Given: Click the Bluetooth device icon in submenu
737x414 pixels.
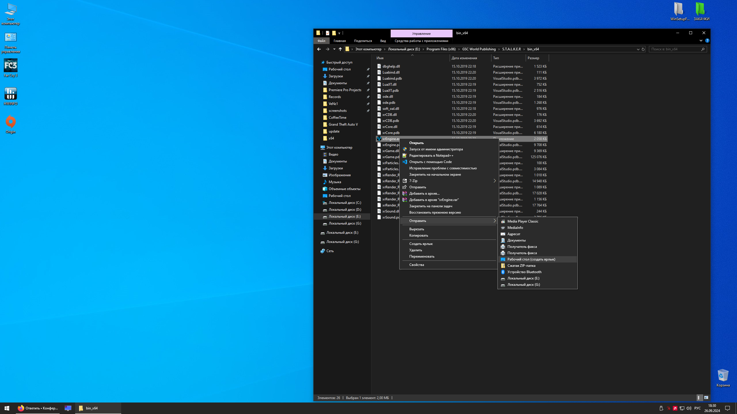Looking at the screenshot, I should coord(503,272).
